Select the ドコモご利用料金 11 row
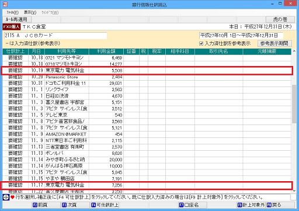 147,83
